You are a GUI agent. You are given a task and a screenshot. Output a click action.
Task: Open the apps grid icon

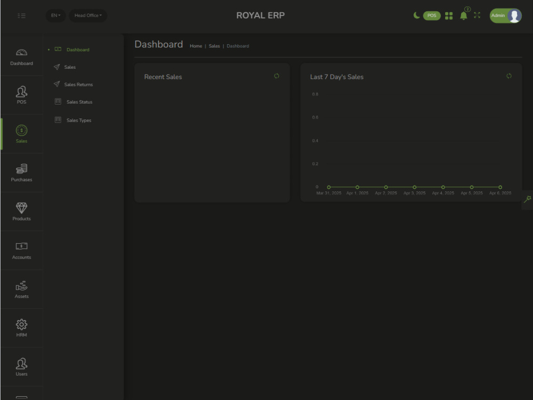point(449,16)
